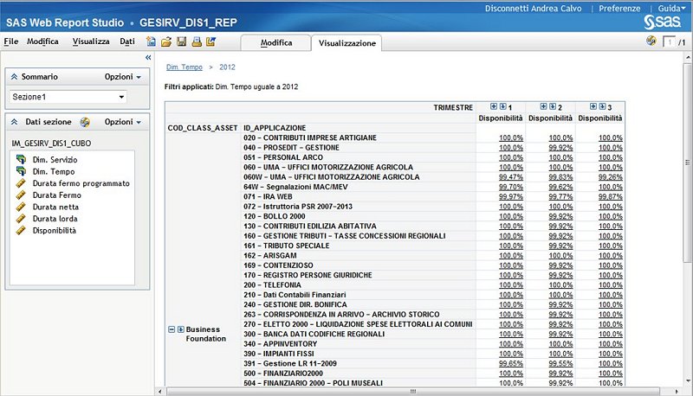
Task: Click the TRIMESTRE header label
Action: [453, 107]
